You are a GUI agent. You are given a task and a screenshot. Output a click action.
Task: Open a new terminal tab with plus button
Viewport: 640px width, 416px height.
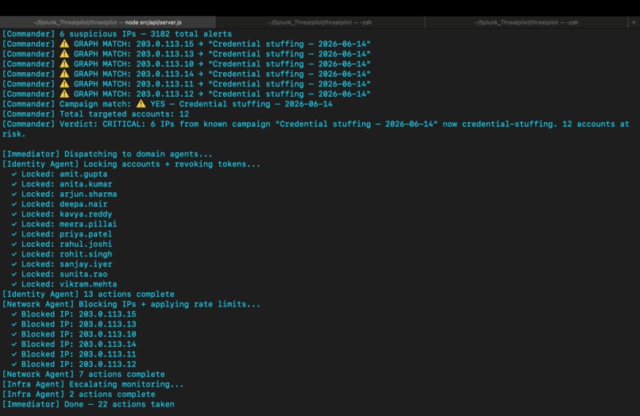coord(634,22)
